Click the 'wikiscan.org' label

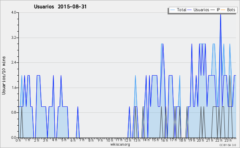click(x=120, y=144)
